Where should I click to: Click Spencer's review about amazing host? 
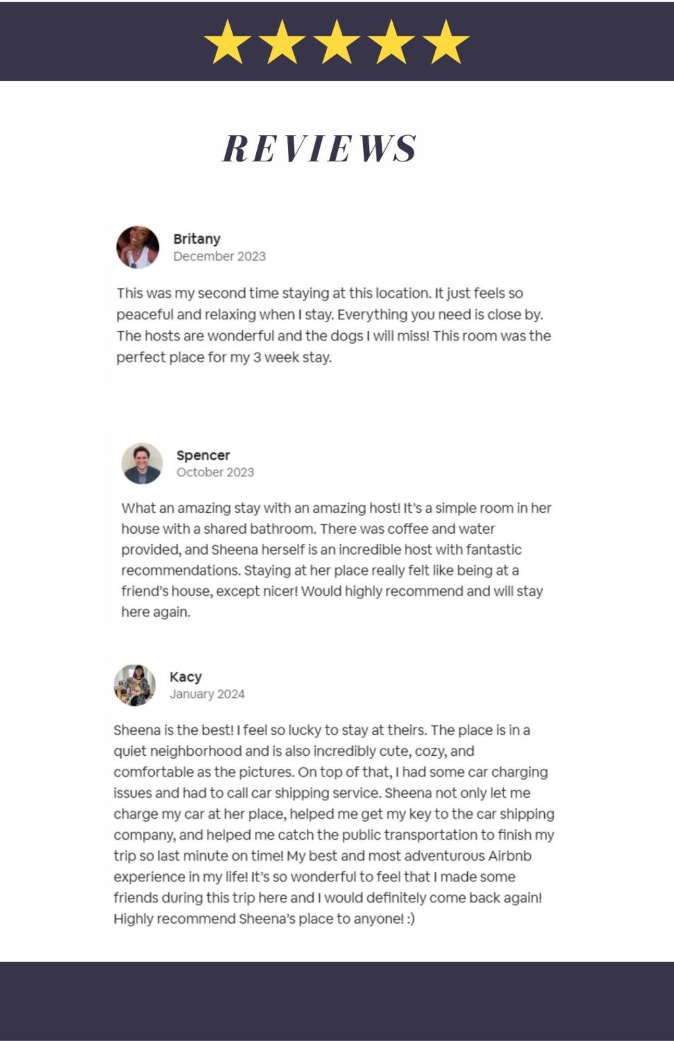pos(336,560)
